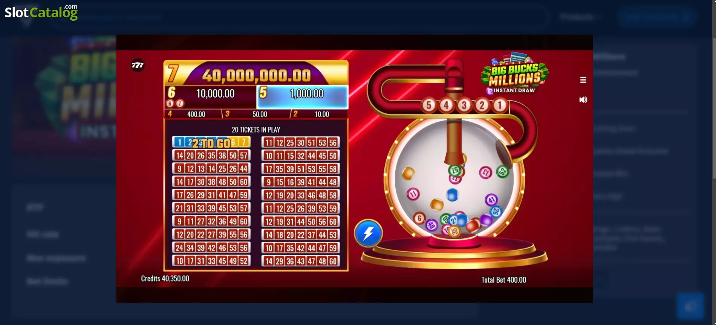This screenshot has width=716, height=325.
Task: Select drawn ball number 1 in tube
Action: (x=500, y=105)
